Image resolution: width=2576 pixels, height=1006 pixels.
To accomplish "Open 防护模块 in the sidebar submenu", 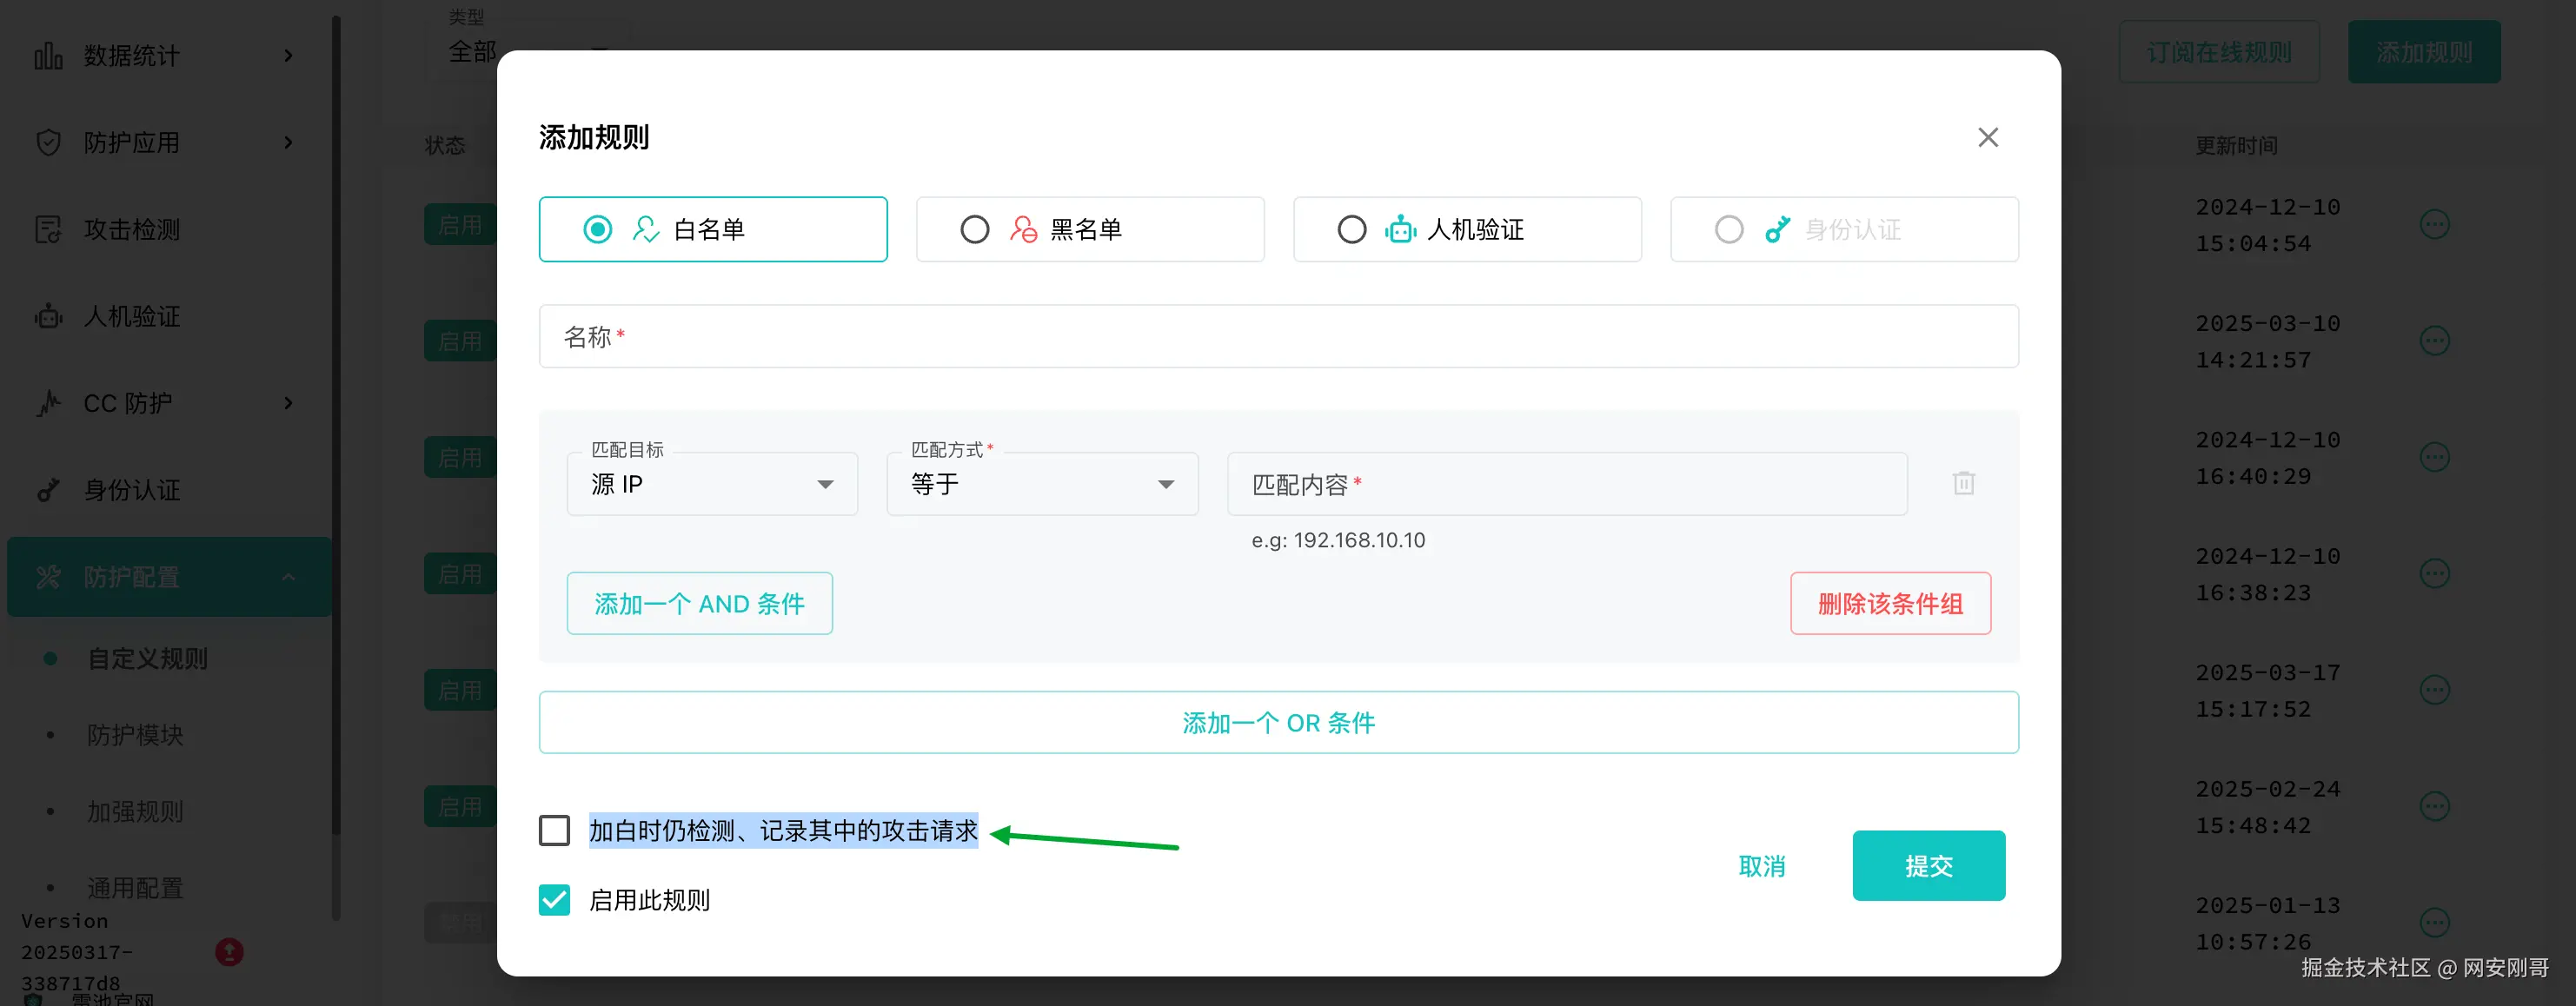I will click(135, 735).
